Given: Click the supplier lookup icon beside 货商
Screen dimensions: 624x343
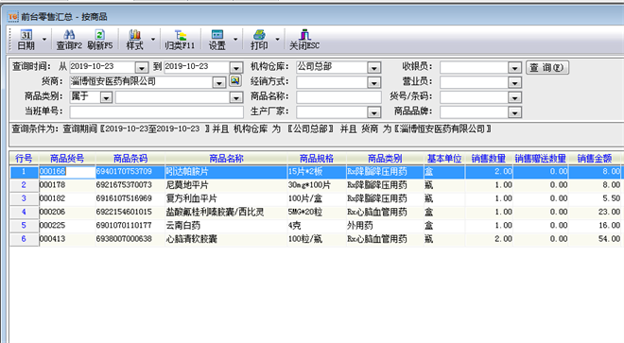Looking at the screenshot, I should 235,80.
